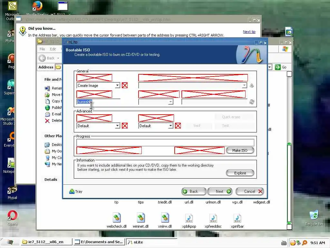Open the Edit menu in Explorer window
The width and height of the screenshot is (330, 248).
point(53,49)
